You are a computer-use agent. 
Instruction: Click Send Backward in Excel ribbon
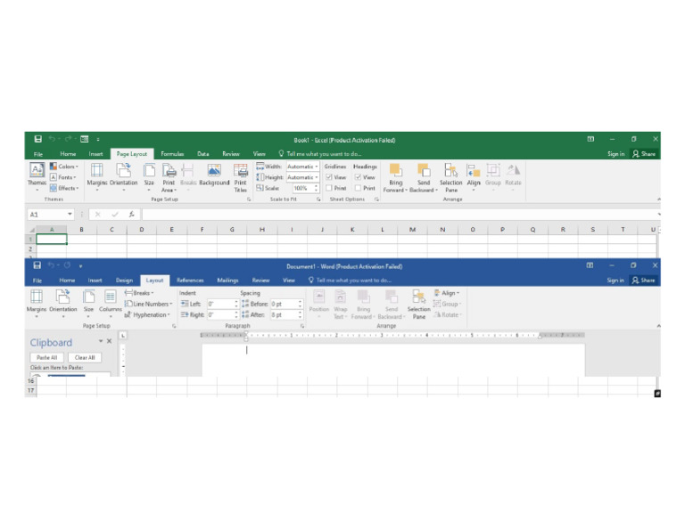pos(424,177)
